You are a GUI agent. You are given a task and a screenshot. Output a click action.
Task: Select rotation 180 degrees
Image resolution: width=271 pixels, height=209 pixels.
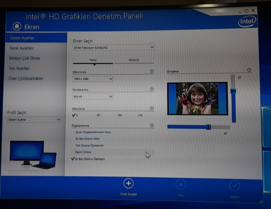pos(119,115)
